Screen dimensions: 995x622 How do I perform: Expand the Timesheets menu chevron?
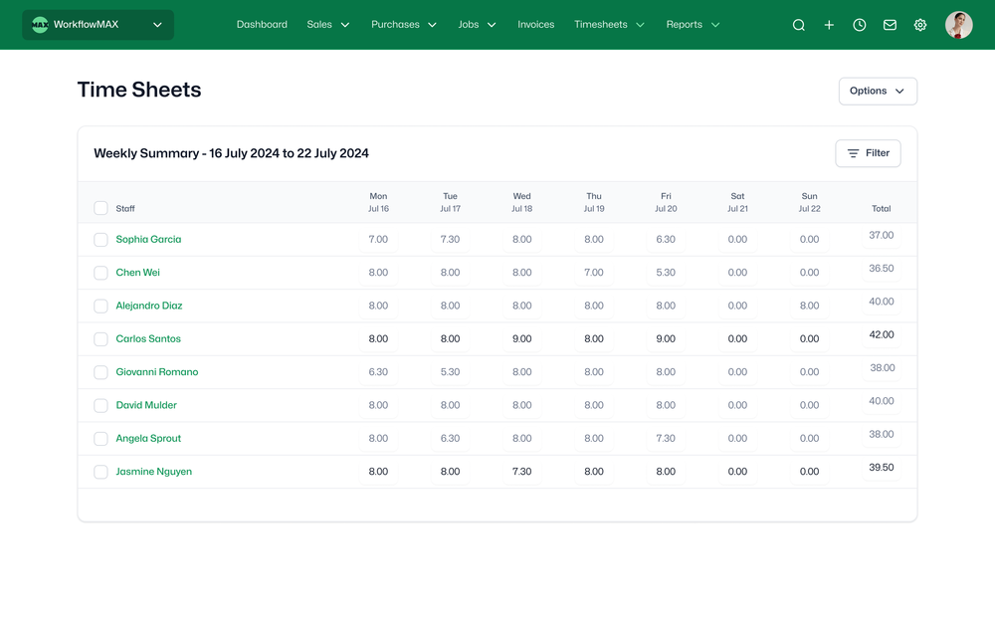pyautogui.click(x=640, y=25)
